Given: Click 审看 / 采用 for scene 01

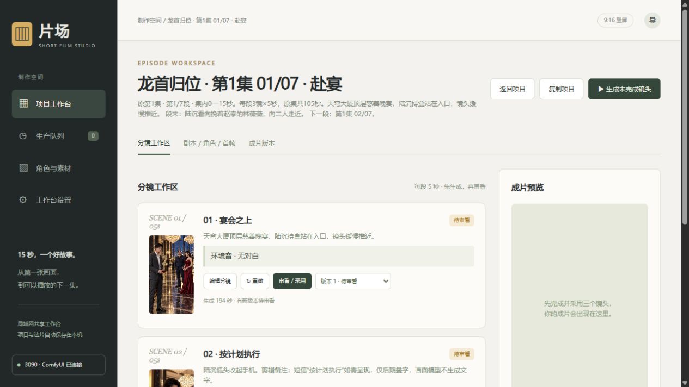Looking at the screenshot, I should [x=292, y=281].
